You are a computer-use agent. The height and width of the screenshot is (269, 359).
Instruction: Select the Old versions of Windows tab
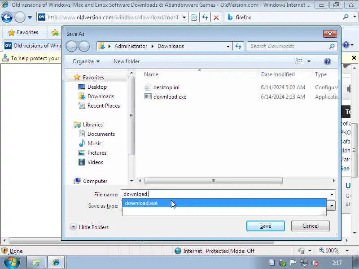pos(32,46)
